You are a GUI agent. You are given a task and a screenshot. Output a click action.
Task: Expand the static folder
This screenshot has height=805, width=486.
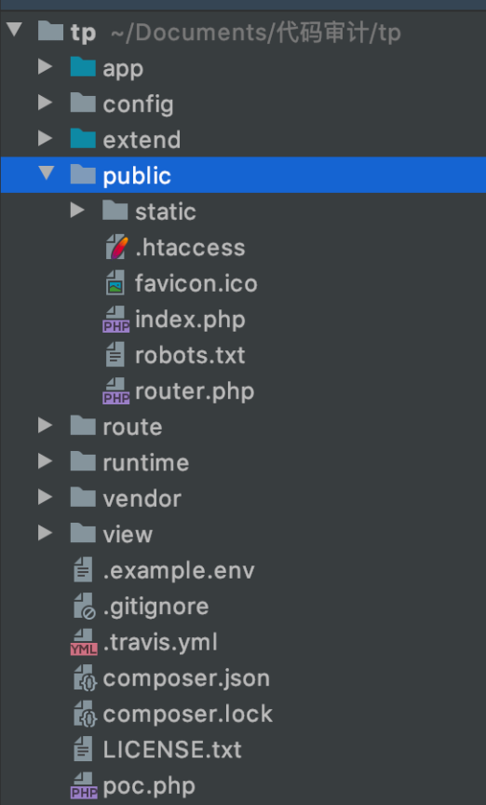tap(77, 210)
